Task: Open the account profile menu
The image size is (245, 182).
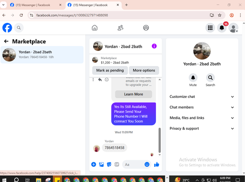Action: tap(233, 28)
